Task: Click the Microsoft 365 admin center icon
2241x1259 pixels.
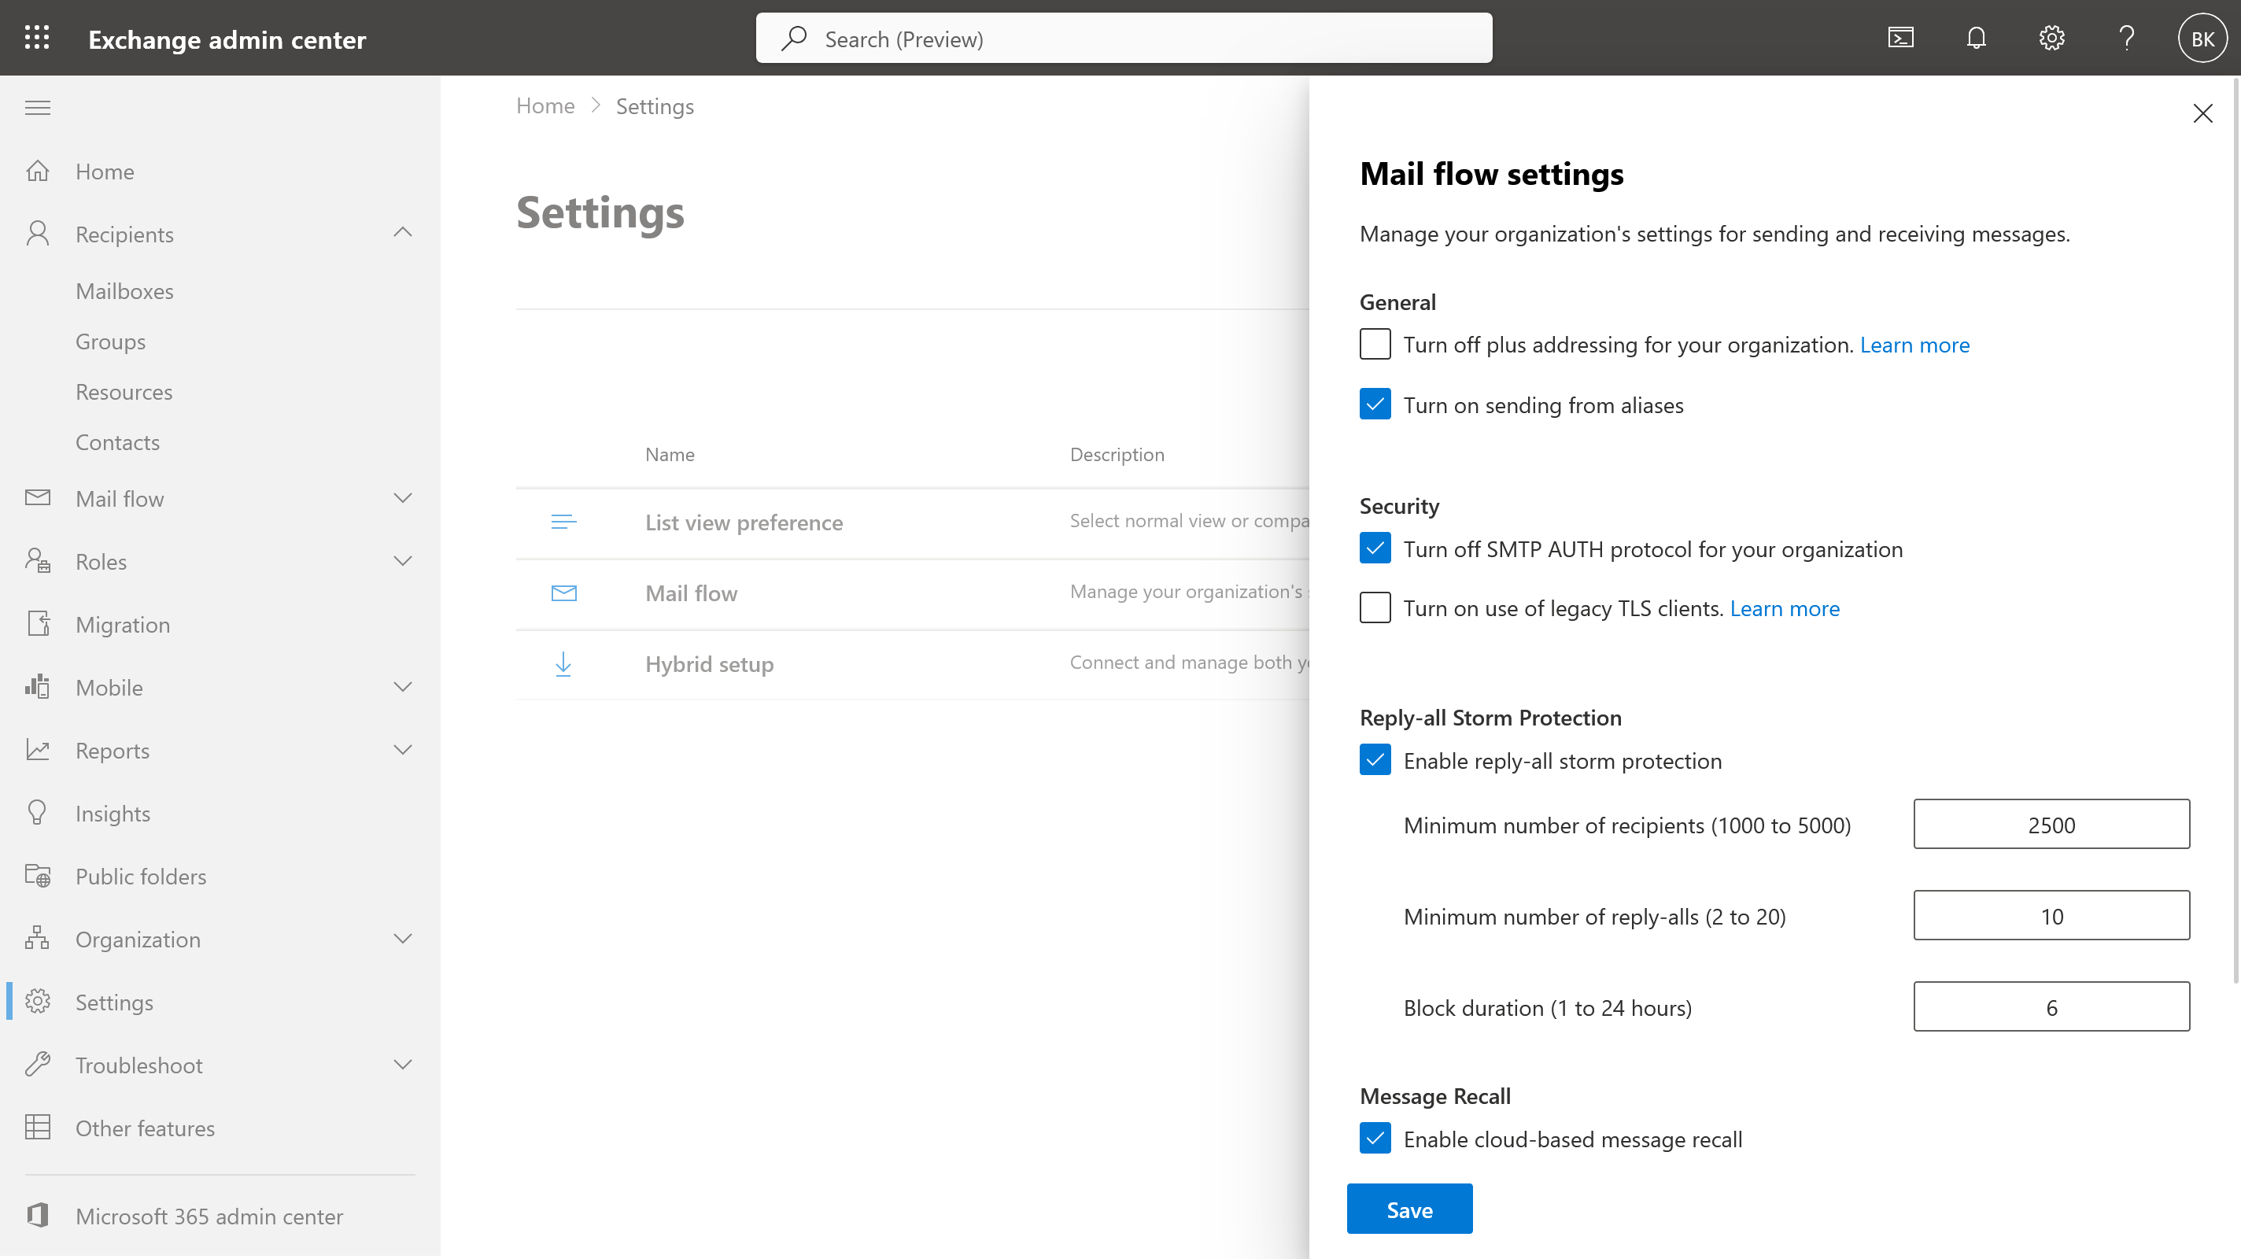Action: point(38,1215)
